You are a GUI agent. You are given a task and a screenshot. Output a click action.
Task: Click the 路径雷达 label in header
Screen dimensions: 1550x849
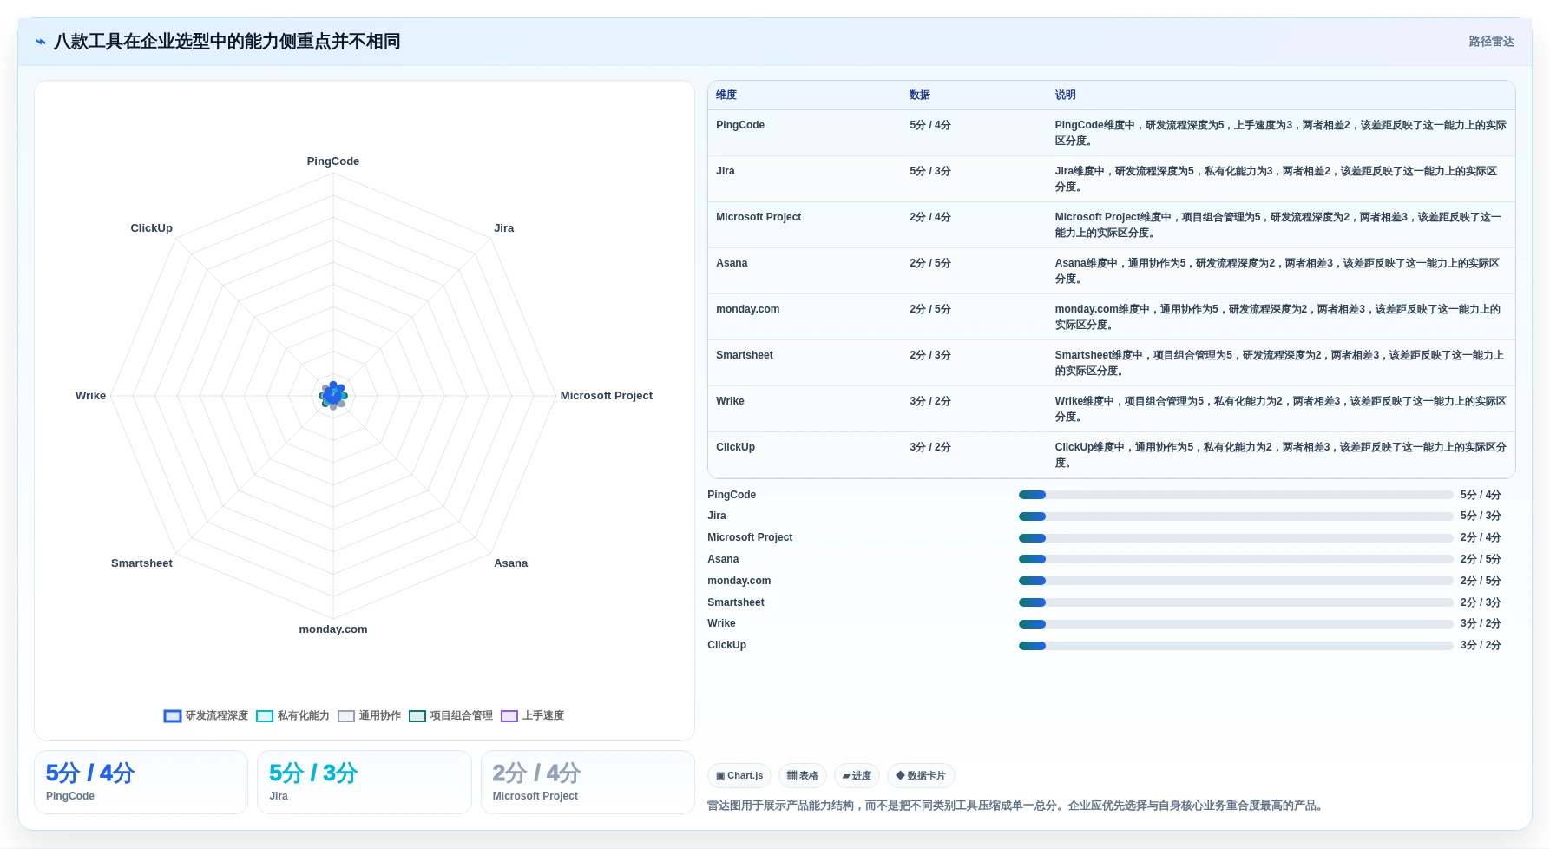click(x=1491, y=42)
